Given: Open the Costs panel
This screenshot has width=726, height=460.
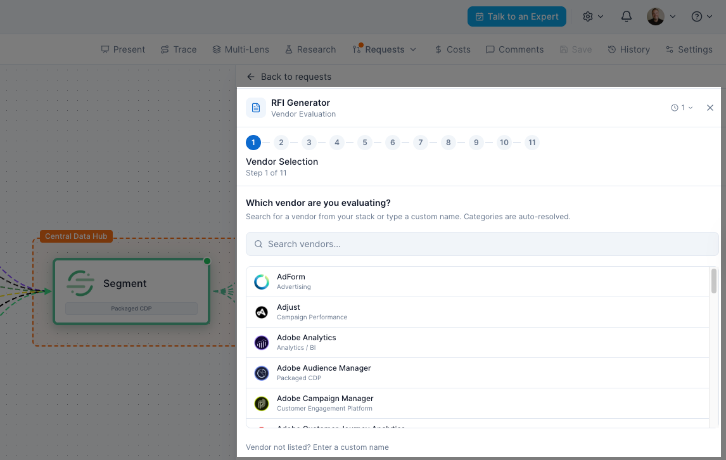Looking at the screenshot, I should (x=452, y=49).
